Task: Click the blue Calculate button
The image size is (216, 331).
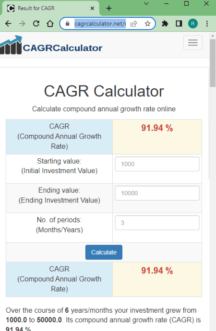Action: [104, 252]
